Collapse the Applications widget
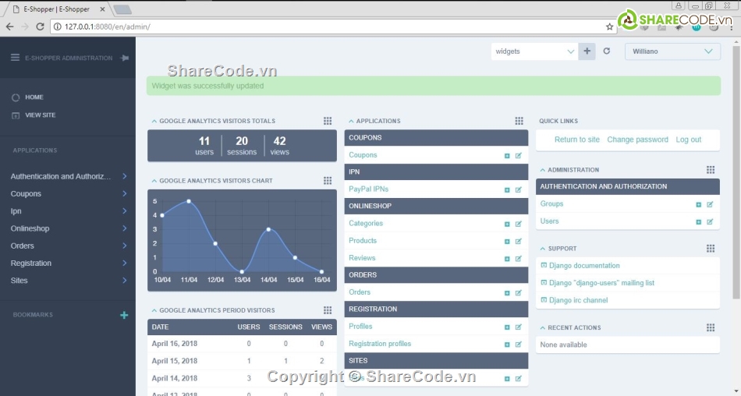741x396 pixels. [351, 121]
